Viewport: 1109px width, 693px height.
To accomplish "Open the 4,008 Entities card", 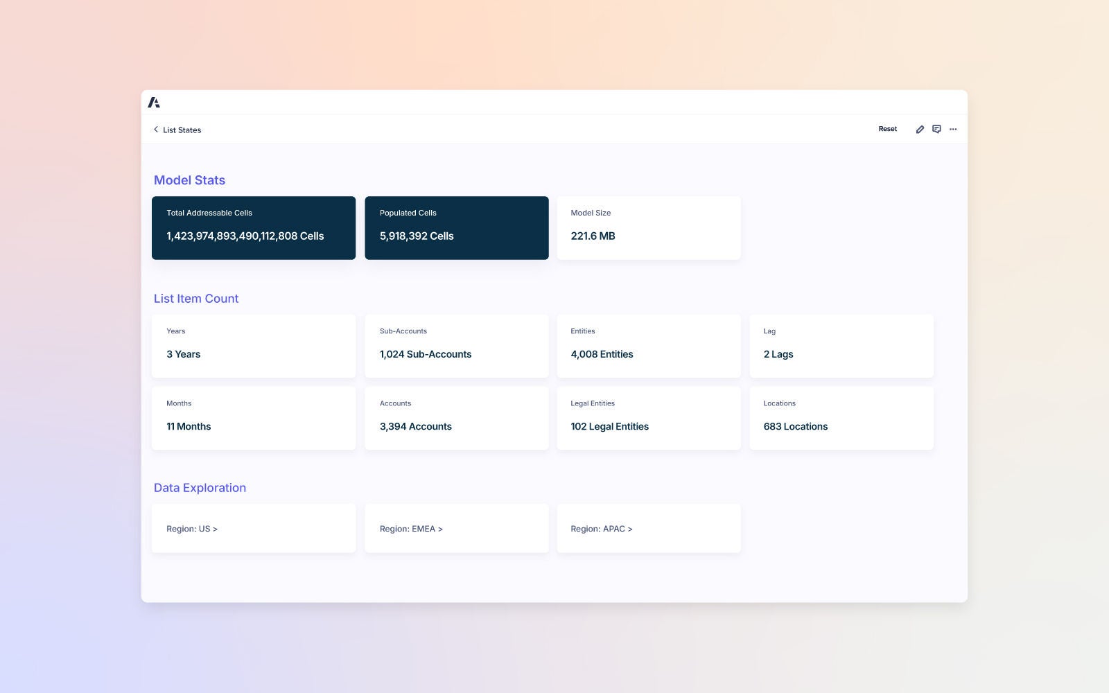I will [x=648, y=345].
